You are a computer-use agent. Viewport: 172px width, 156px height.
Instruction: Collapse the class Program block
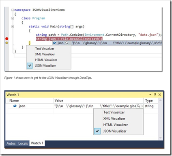tap(13, 18)
